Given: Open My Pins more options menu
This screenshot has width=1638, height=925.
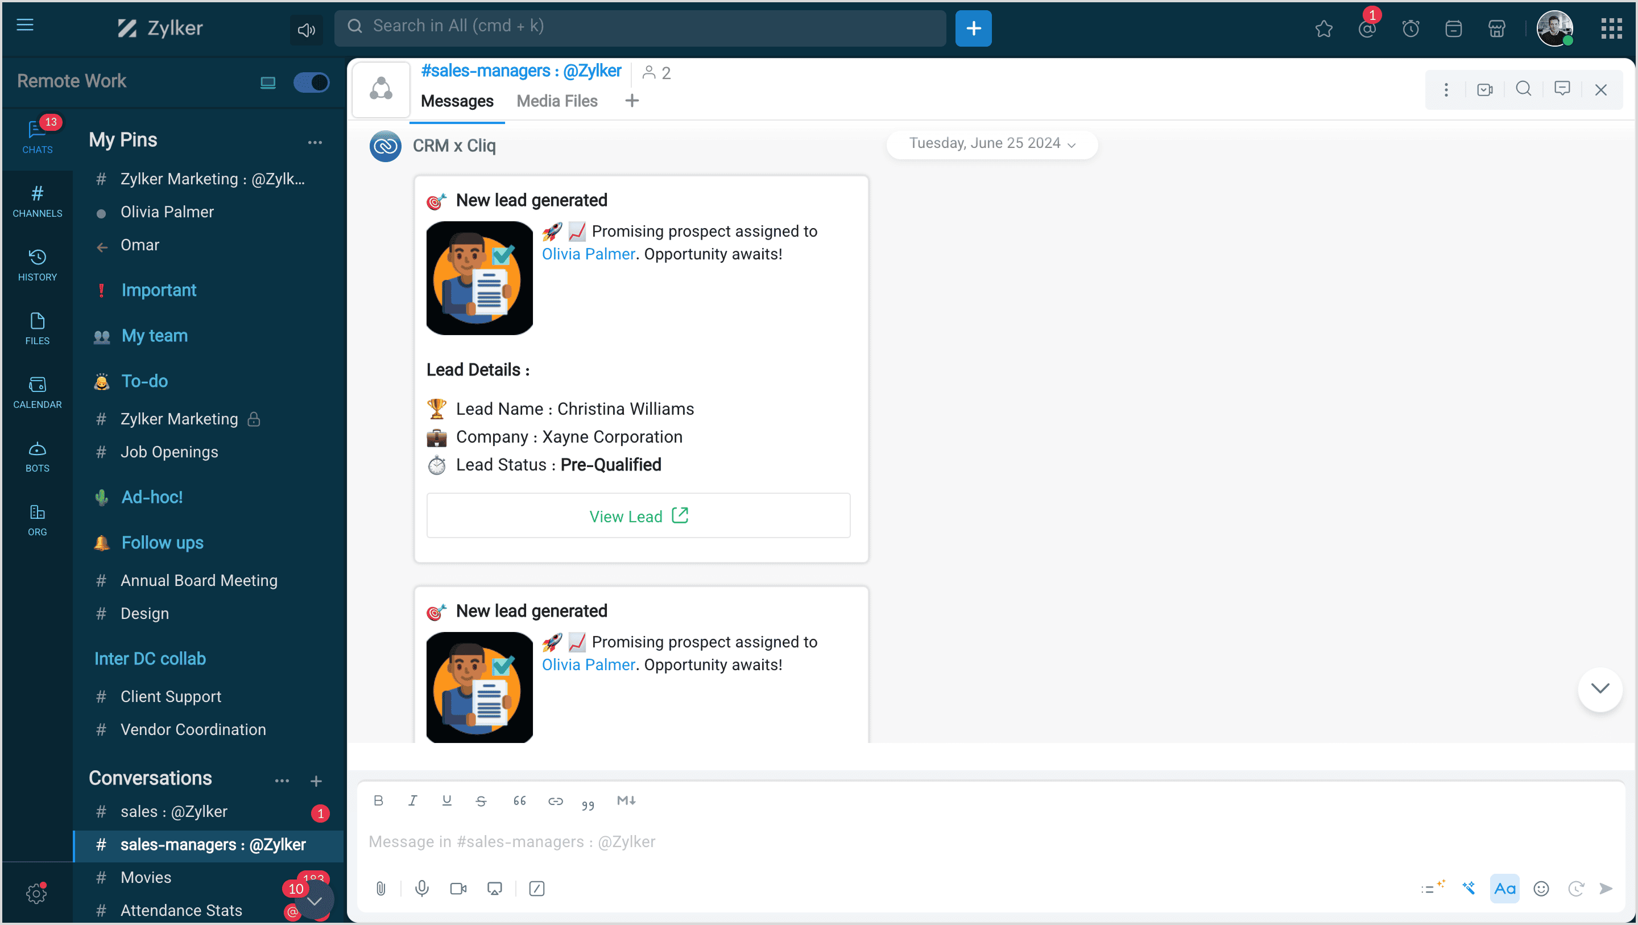Looking at the screenshot, I should click(x=315, y=142).
